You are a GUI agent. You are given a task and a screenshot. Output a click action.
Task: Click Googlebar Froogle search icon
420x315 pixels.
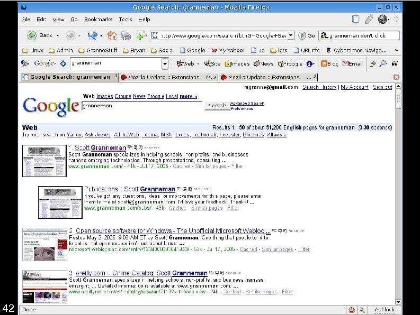290,63
